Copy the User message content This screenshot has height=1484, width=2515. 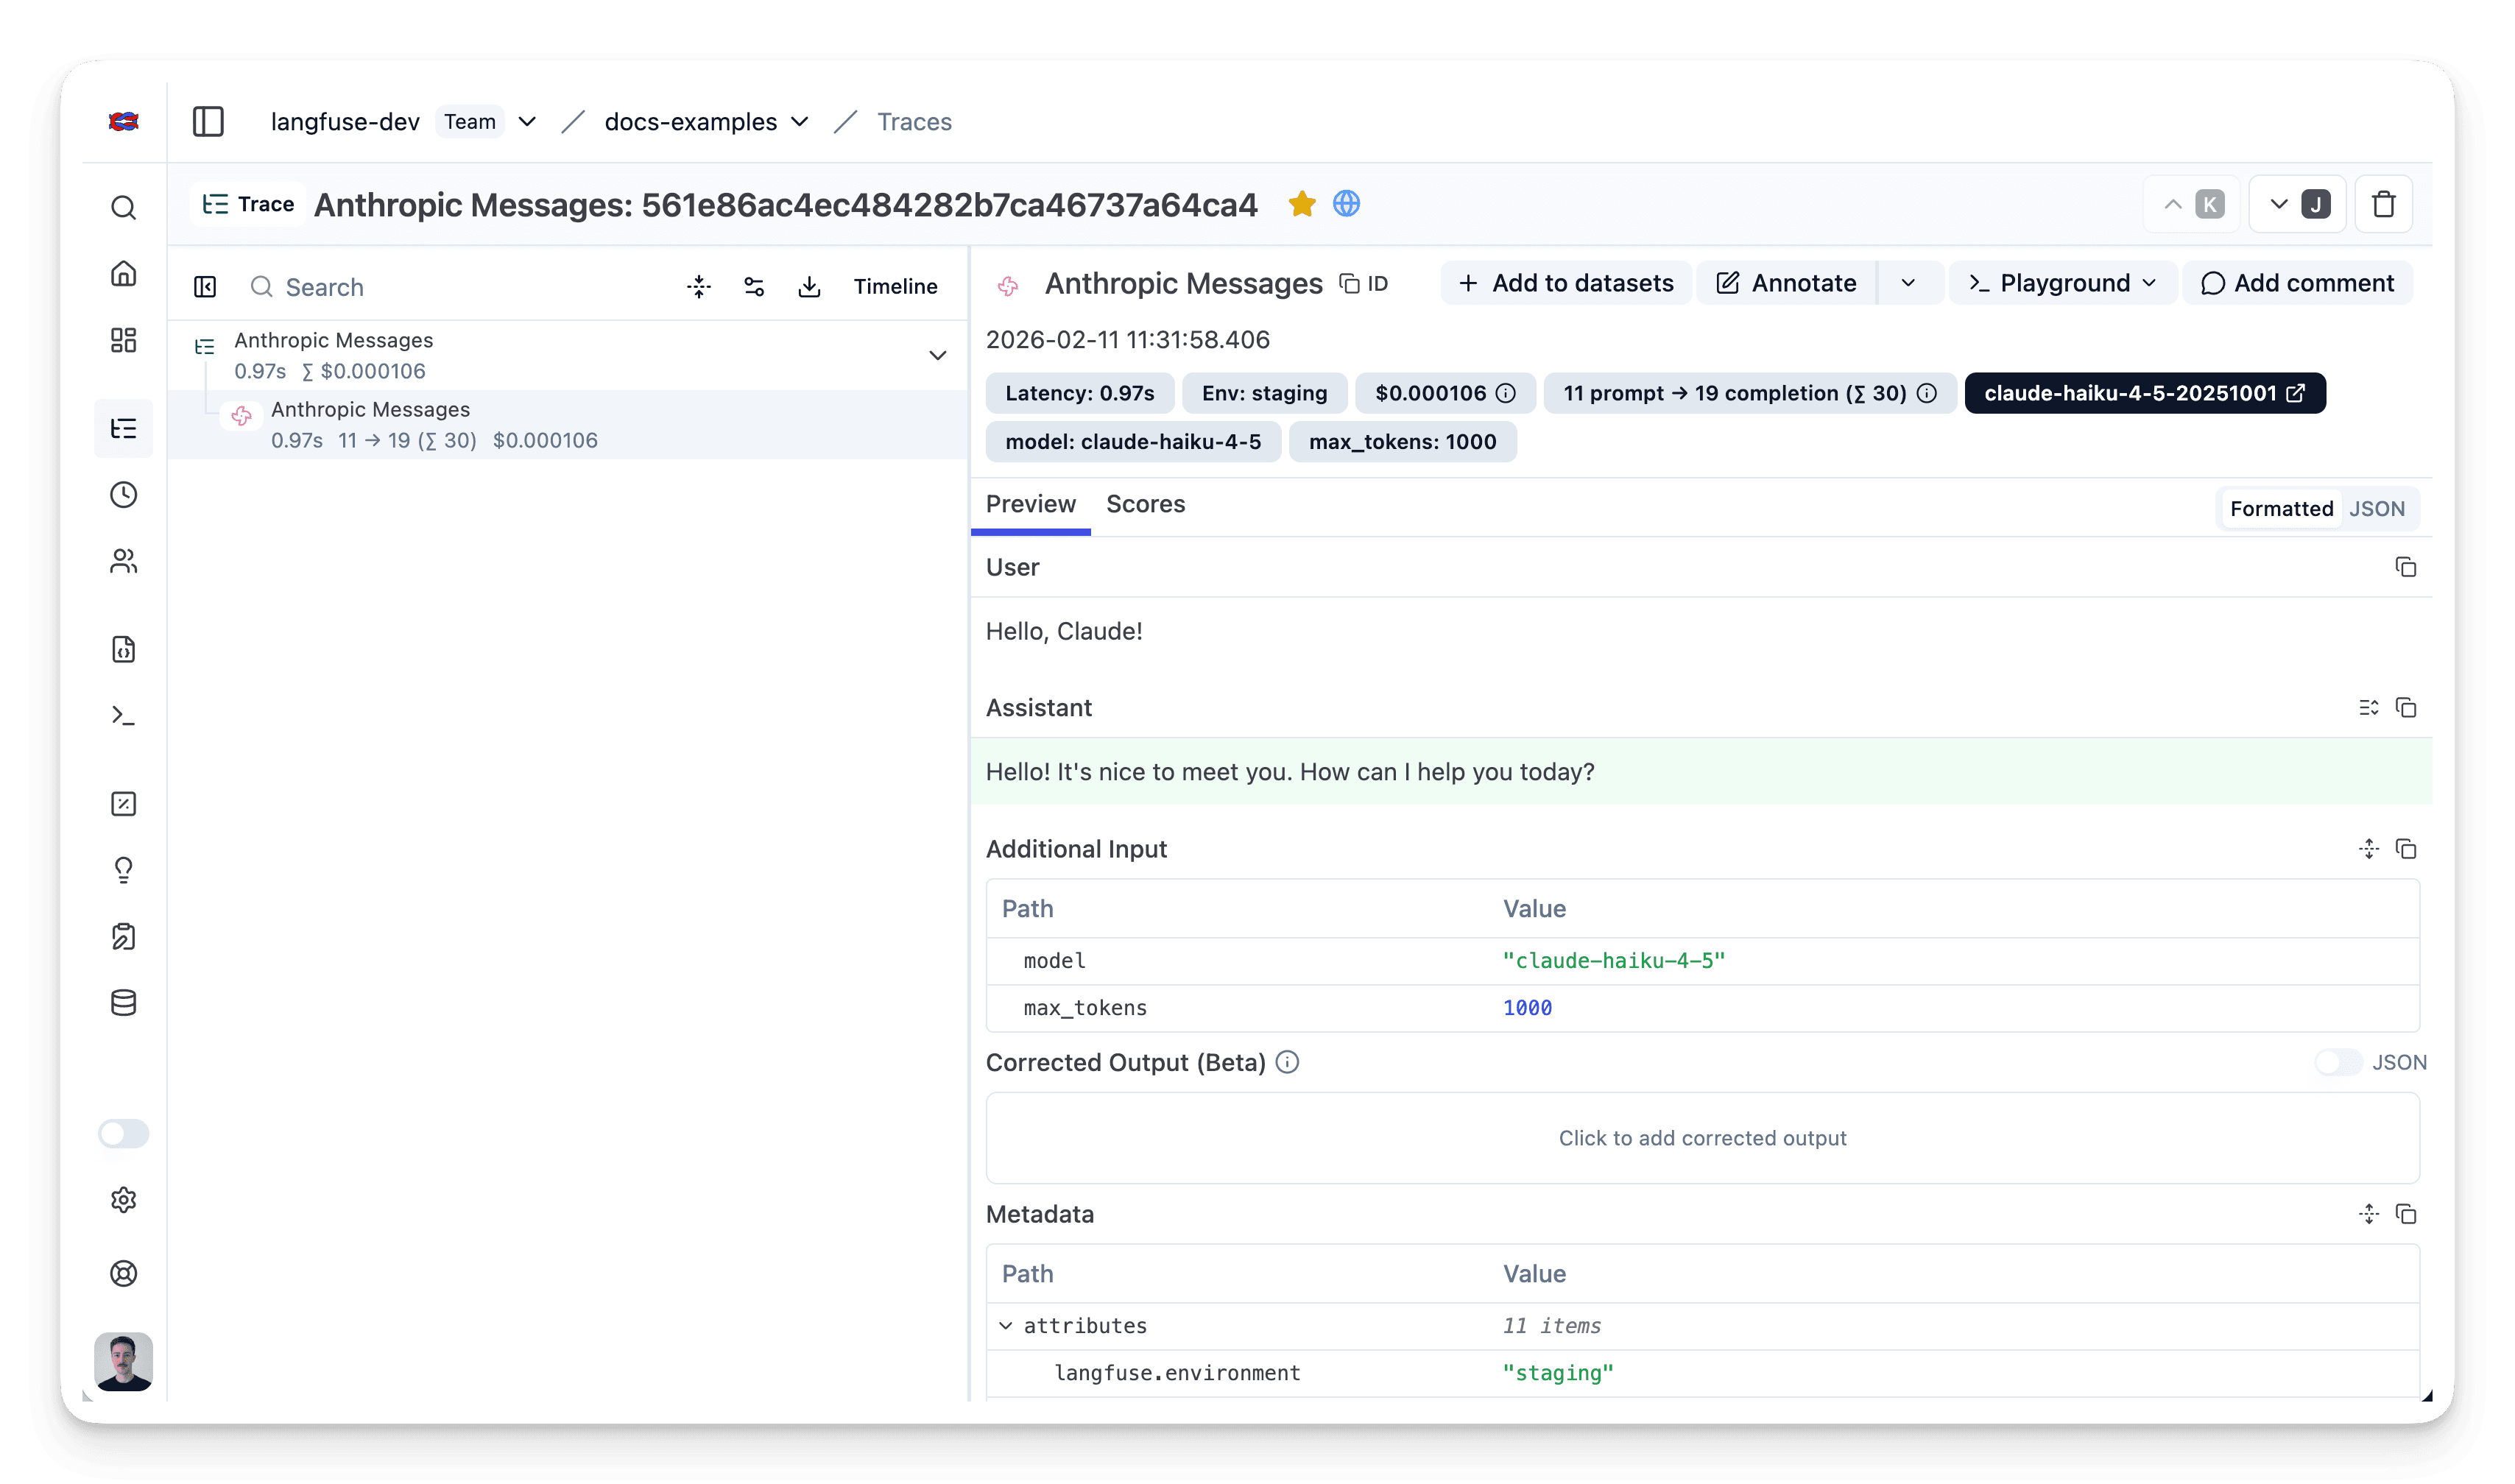coord(2405,567)
